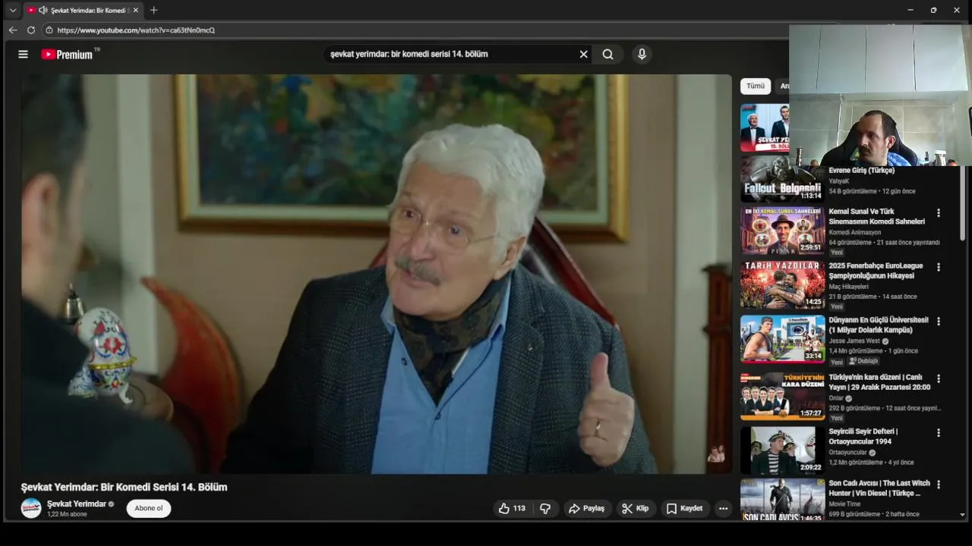The image size is (972, 546).
Task: Create a clip with Klip button
Action: [x=636, y=508]
